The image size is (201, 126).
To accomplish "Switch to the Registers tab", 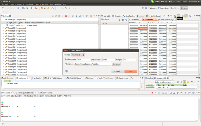I will pos(117,16).
